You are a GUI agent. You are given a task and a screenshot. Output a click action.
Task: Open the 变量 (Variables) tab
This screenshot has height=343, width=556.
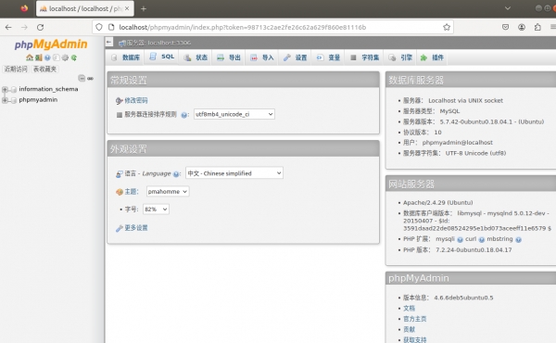pos(329,57)
